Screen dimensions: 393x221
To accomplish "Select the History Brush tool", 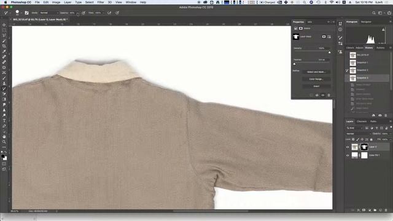I will (x=4, y=88).
